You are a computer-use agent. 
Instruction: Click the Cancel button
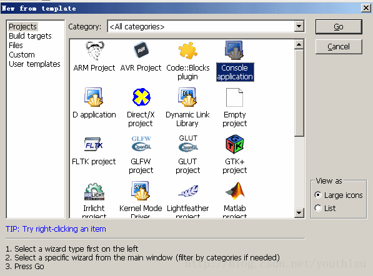tap(339, 47)
